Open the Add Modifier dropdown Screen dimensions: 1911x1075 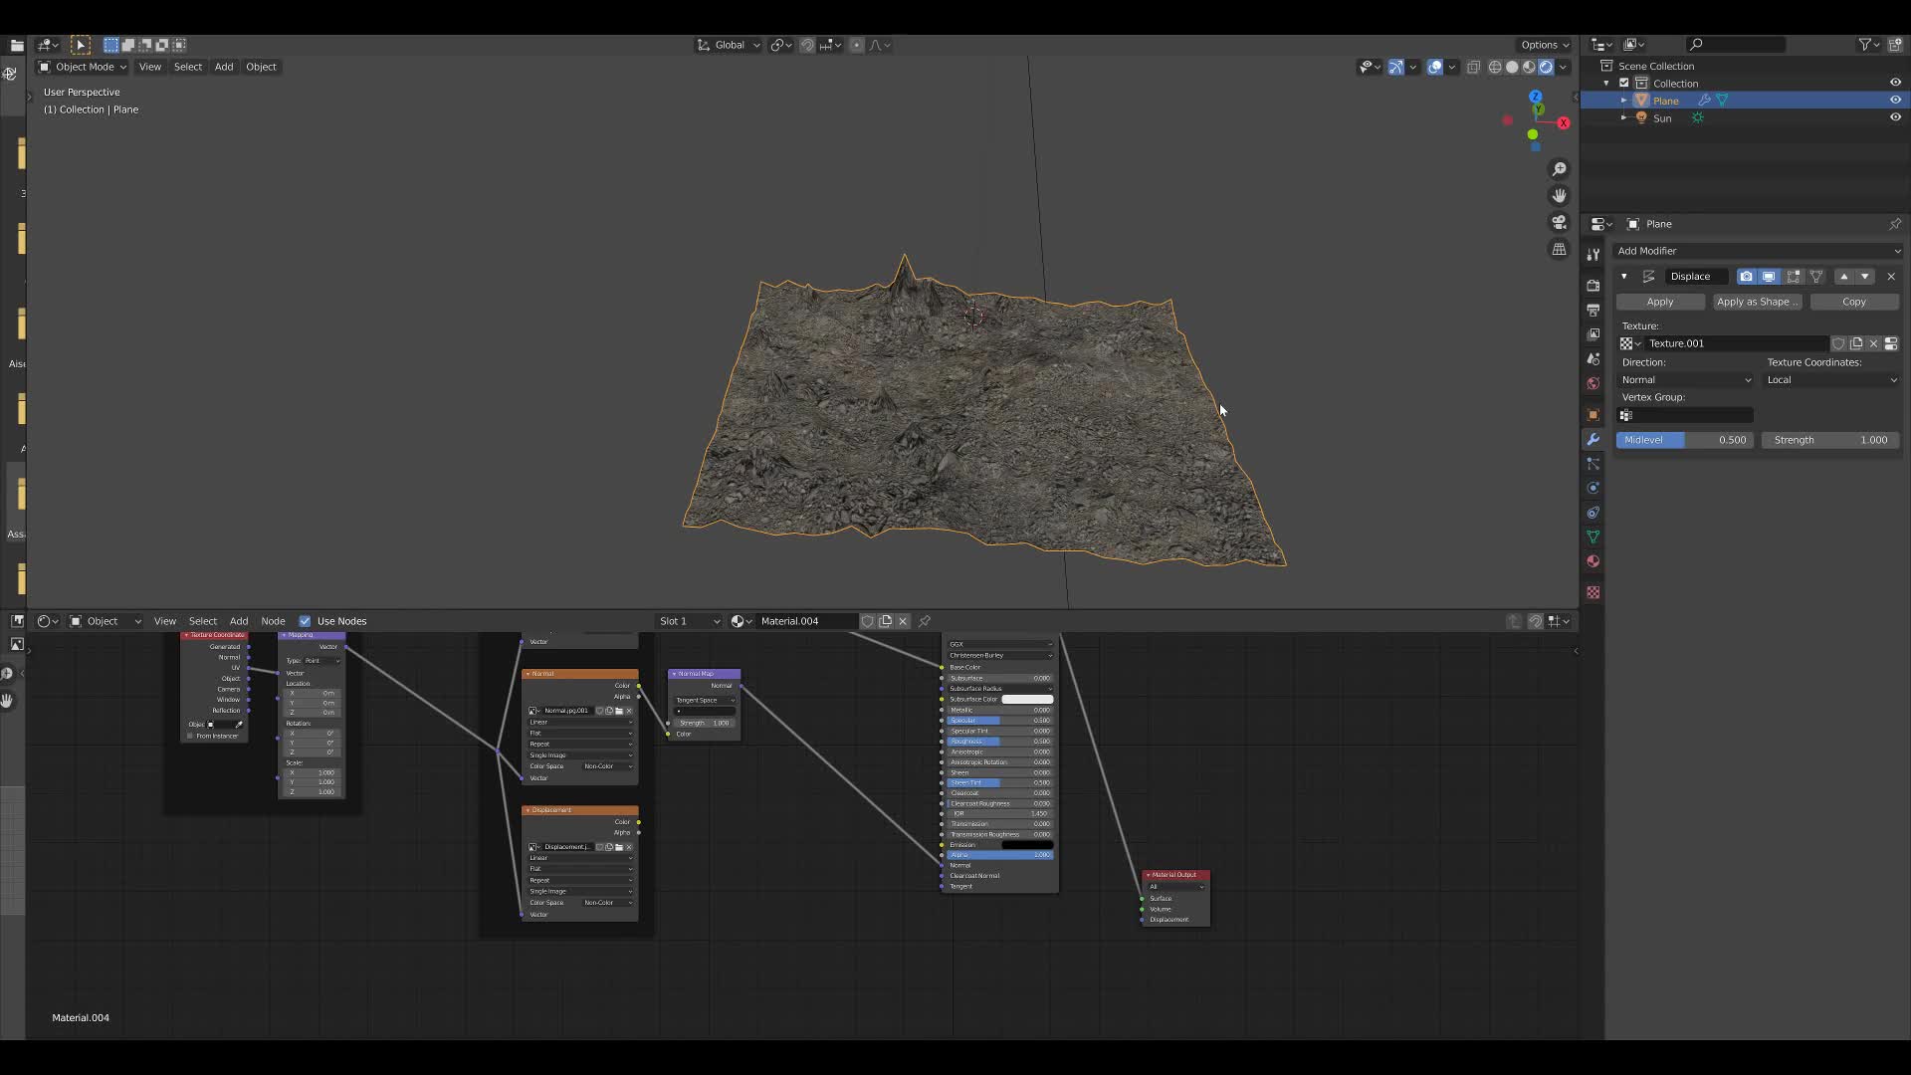(1757, 251)
